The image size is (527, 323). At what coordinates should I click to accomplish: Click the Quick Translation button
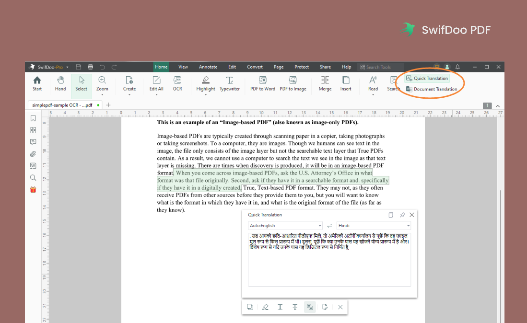tap(427, 78)
